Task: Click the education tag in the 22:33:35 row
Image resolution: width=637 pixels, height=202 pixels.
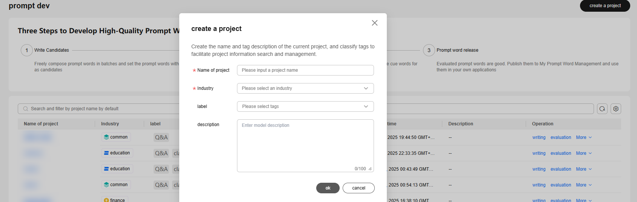Action: (x=117, y=153)
